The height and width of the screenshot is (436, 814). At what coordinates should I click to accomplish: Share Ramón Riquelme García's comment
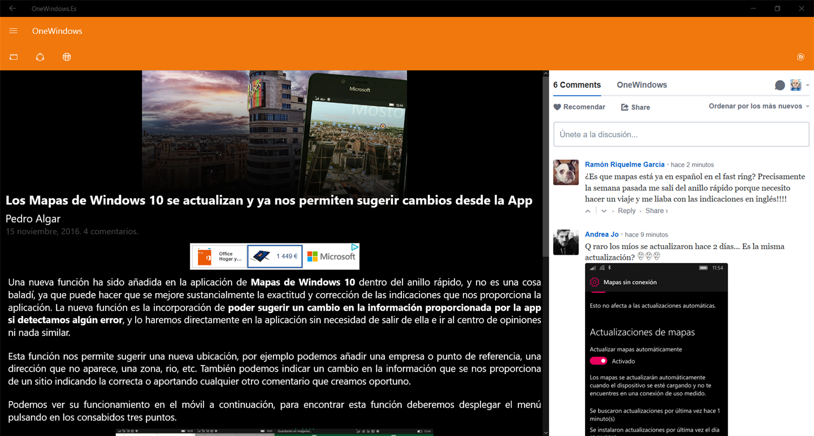pos(656,211)
